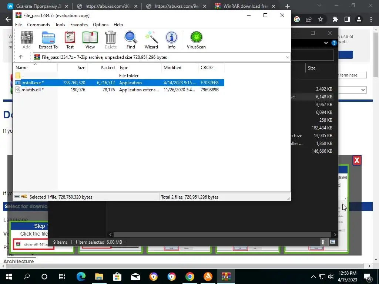This screenshot has width=379, height=284.
Task: Open the Help menu
Action: 118,25
